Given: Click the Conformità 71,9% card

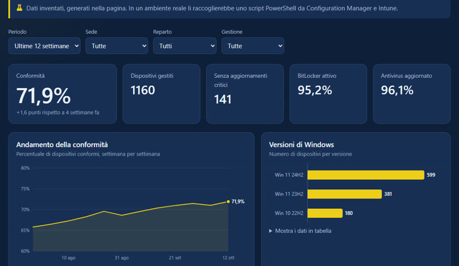Looking at the screenshot, I should click(x=63, y=94).
